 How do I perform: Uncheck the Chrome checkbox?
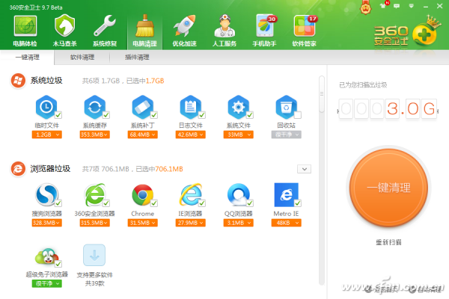click(154, 203)
